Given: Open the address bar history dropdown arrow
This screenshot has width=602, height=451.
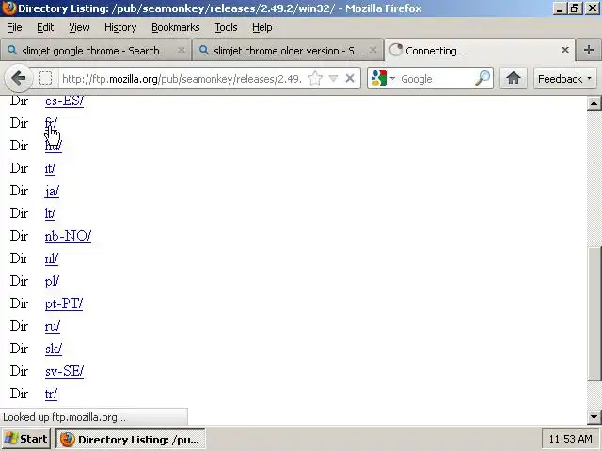Looking at the screenshot, I should coord(333,79).
